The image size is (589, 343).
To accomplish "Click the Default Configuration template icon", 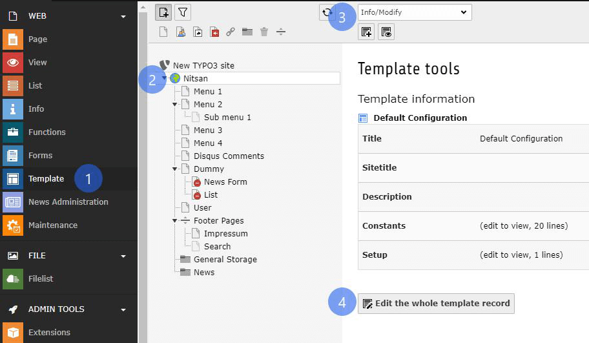I will point(363,118).
